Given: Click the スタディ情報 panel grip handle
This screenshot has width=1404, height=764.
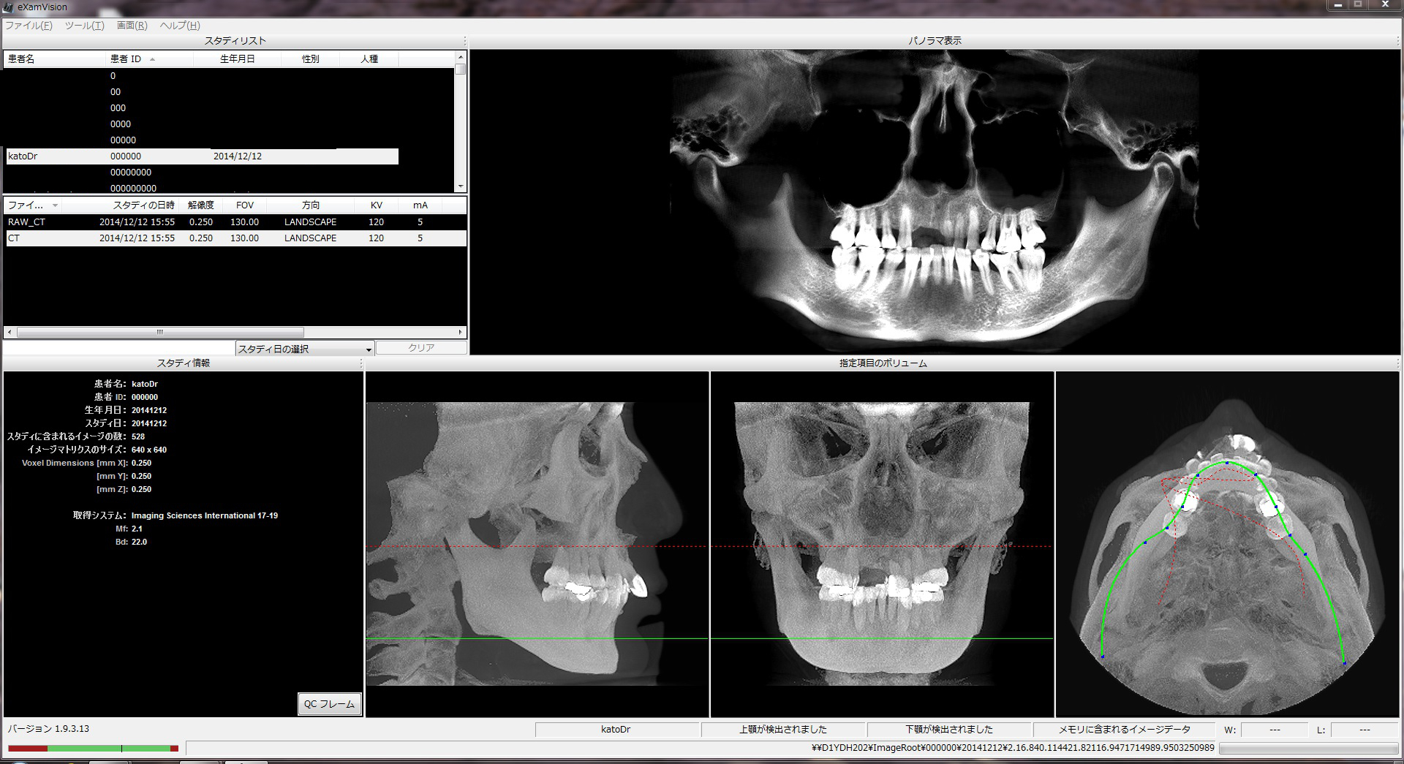Looking at the screenshot, I should coord(361,363).
